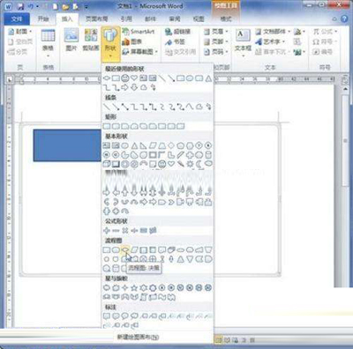Switch to the 开始 Home tab

[x=43, y=19]
